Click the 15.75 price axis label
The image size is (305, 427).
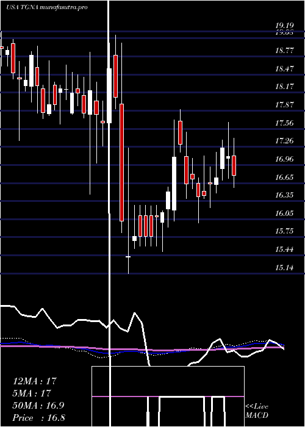(x=284, y=231)
